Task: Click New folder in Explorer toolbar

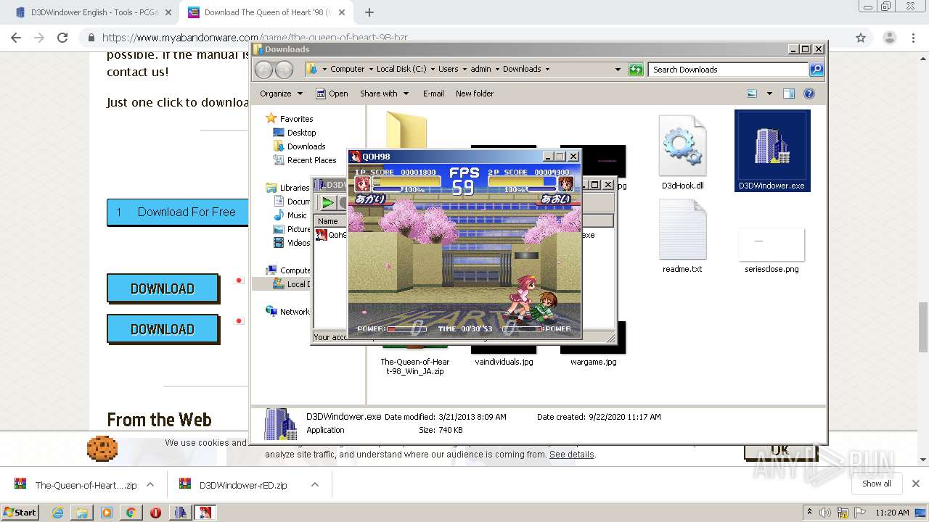Action: pos(475,94)
